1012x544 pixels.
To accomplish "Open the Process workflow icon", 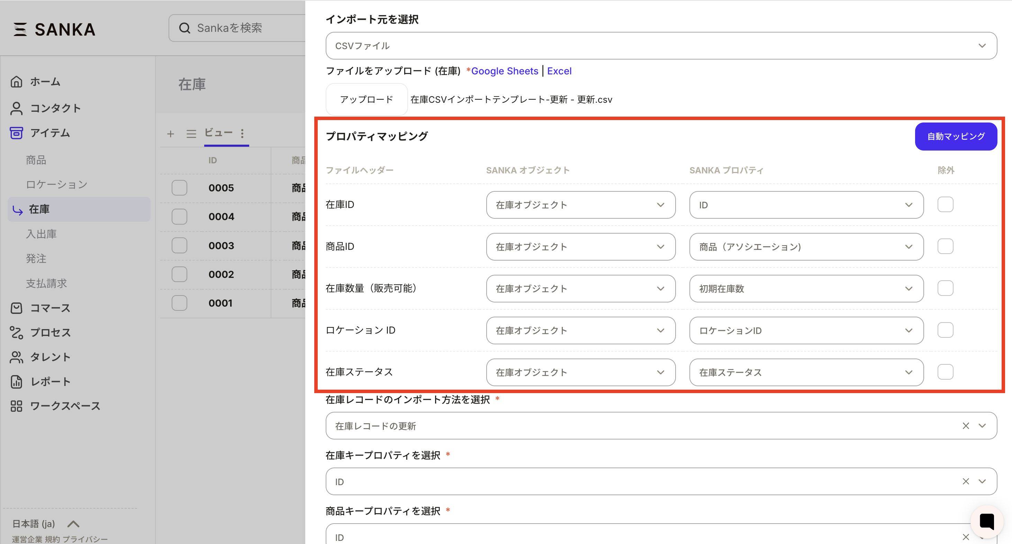I will pos(16,332).
